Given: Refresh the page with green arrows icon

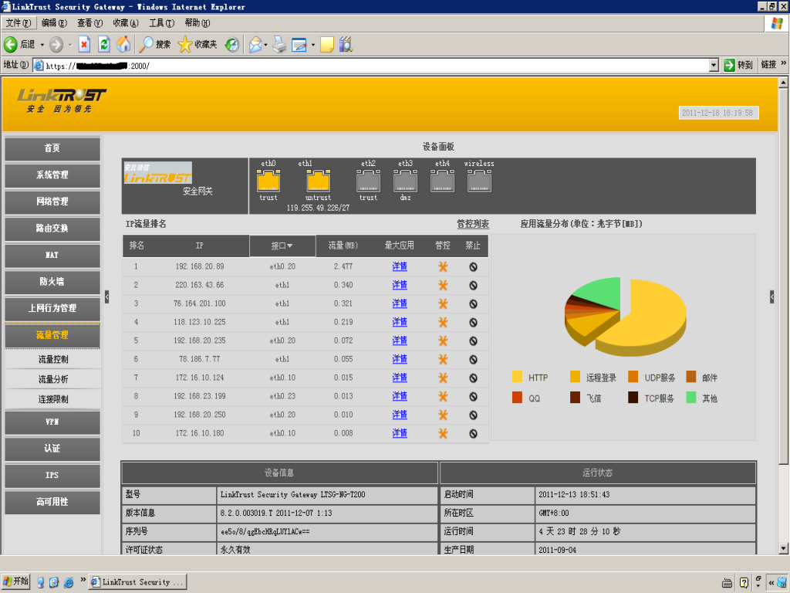Looking at the screenshot, I should tap(104, 44).
